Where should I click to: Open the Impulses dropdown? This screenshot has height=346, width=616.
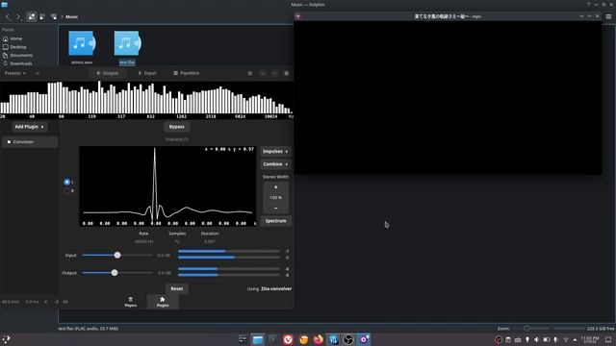275,152
